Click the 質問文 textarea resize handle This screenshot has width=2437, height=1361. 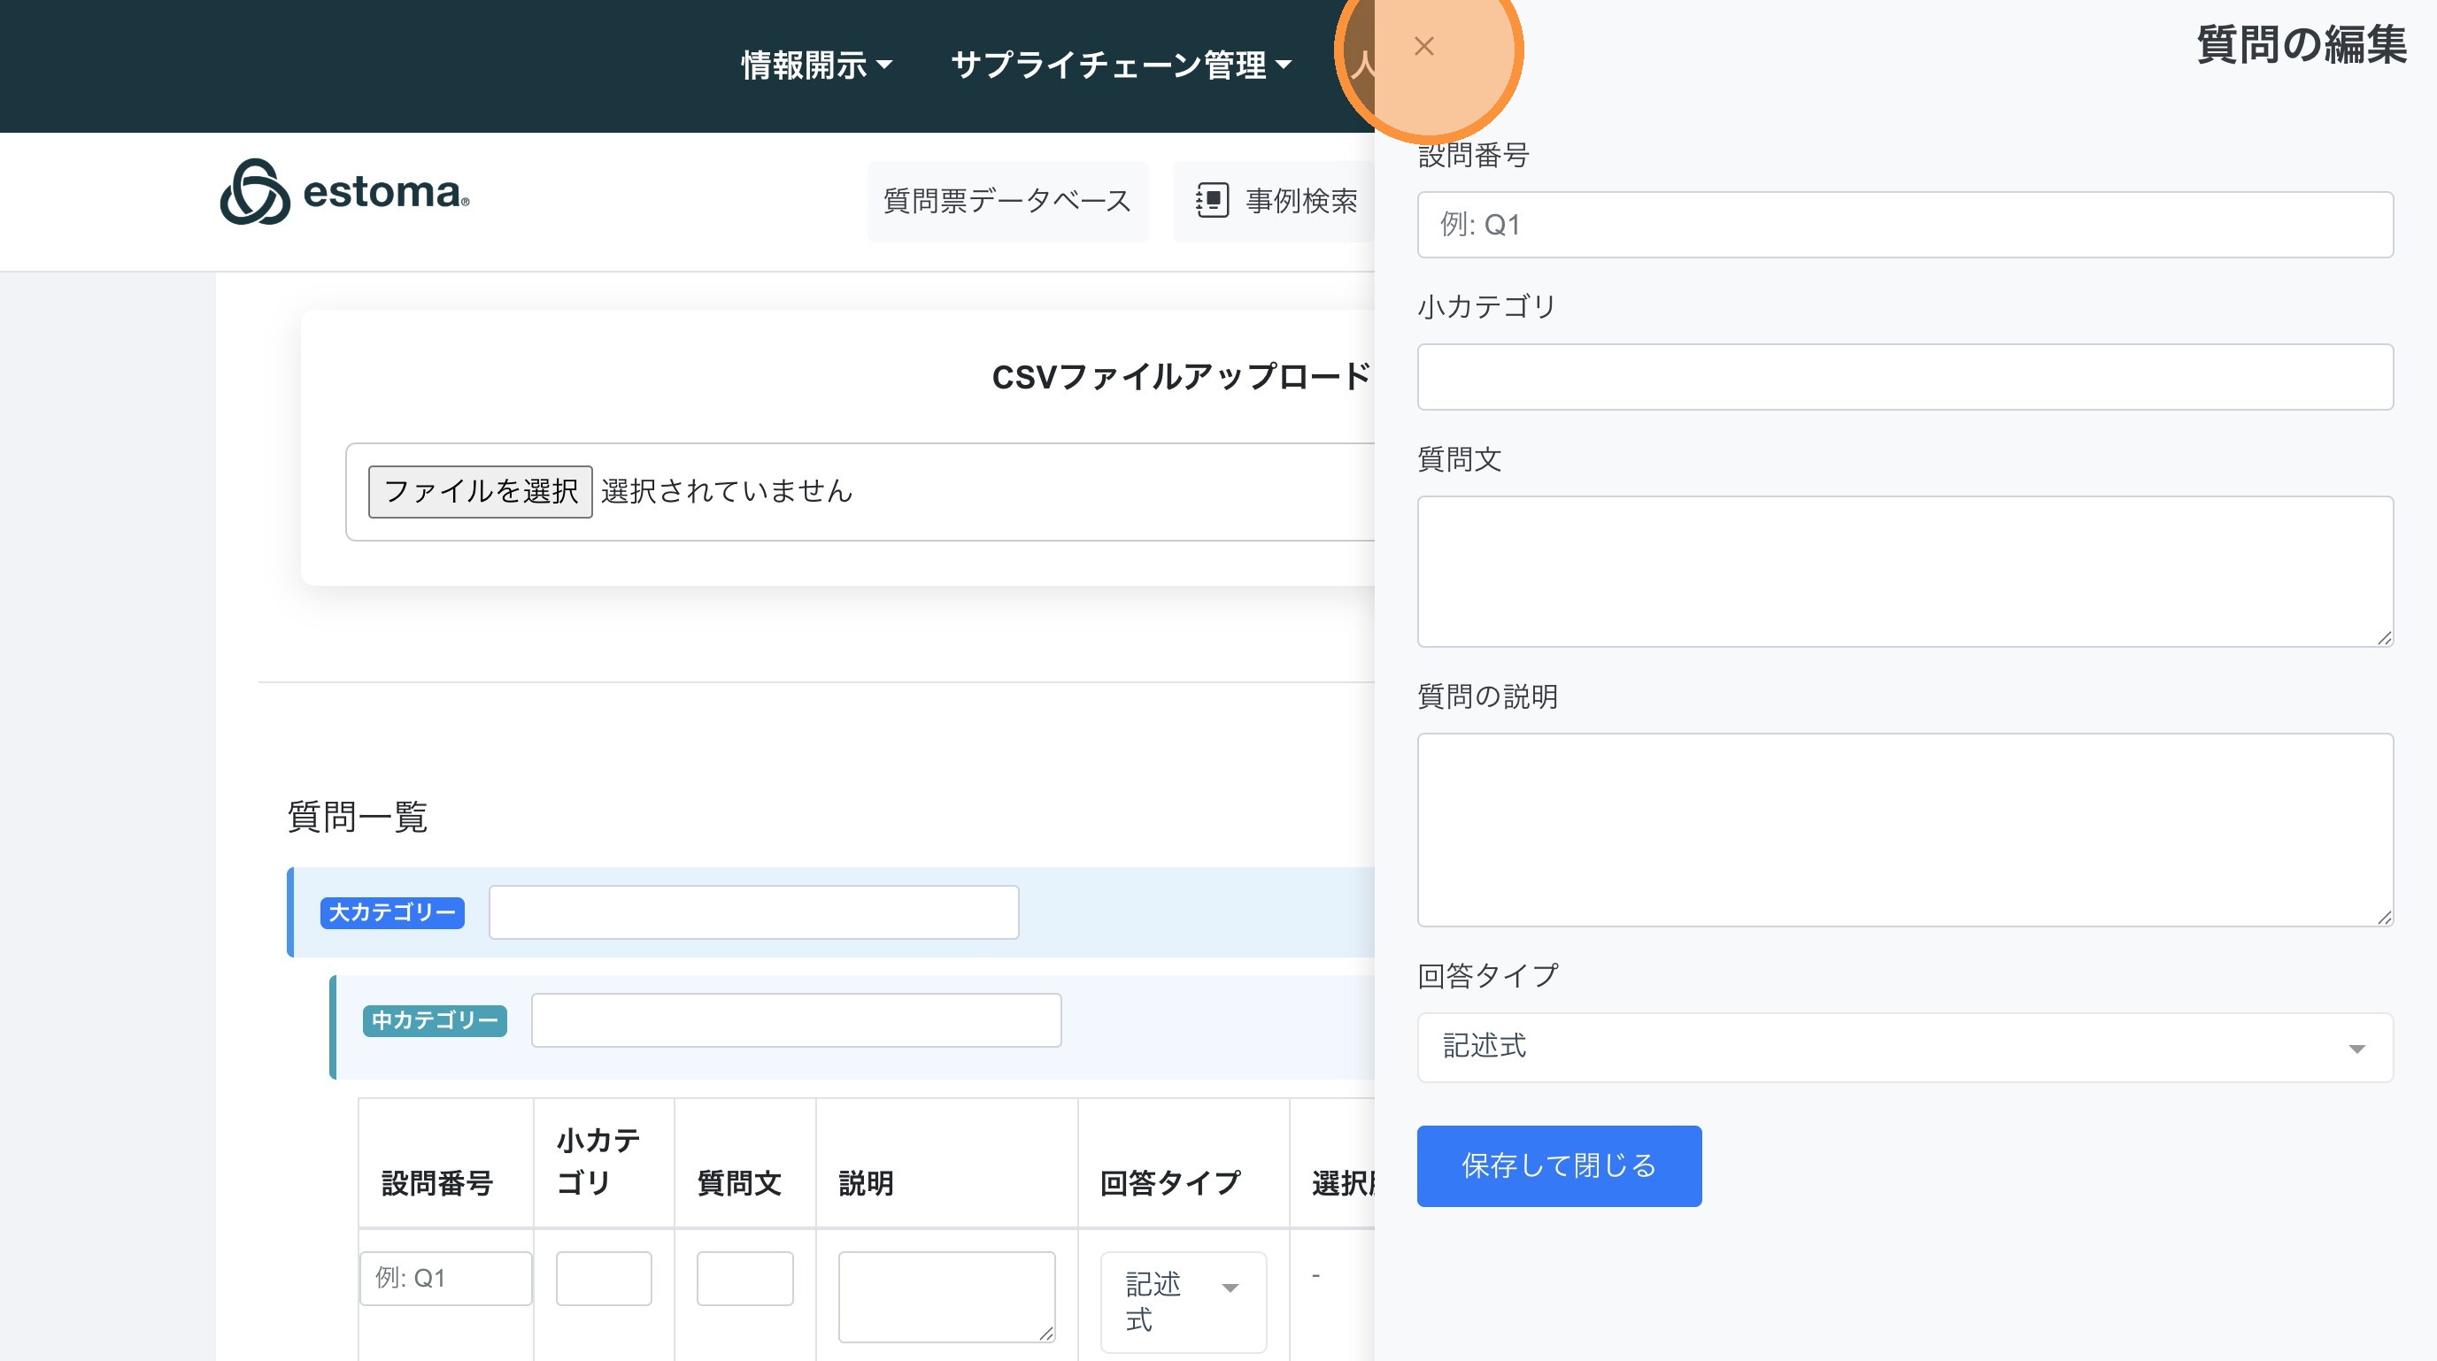[2383, 638]
